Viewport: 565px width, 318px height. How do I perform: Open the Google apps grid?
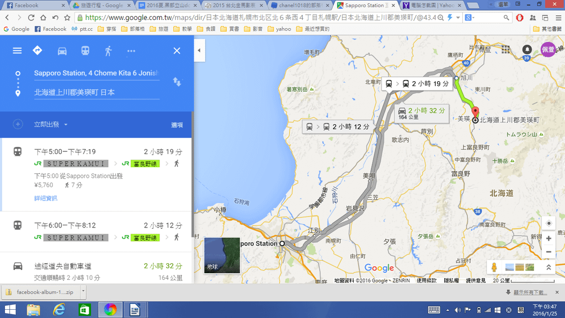505,49
